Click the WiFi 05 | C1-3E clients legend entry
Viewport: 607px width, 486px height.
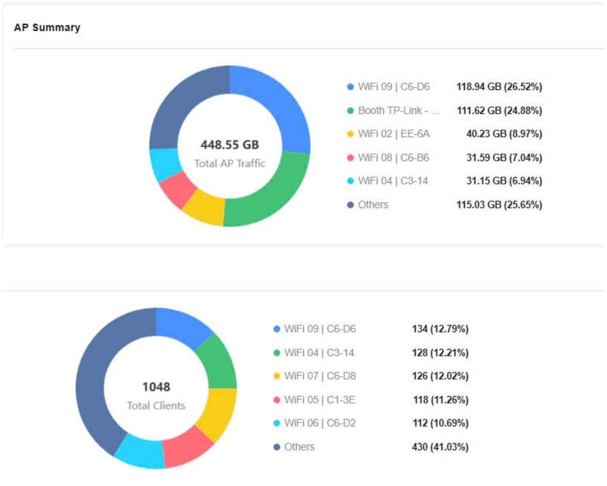click(320, 400)
